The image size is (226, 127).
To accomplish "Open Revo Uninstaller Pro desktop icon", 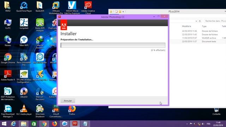I will 24,59.
